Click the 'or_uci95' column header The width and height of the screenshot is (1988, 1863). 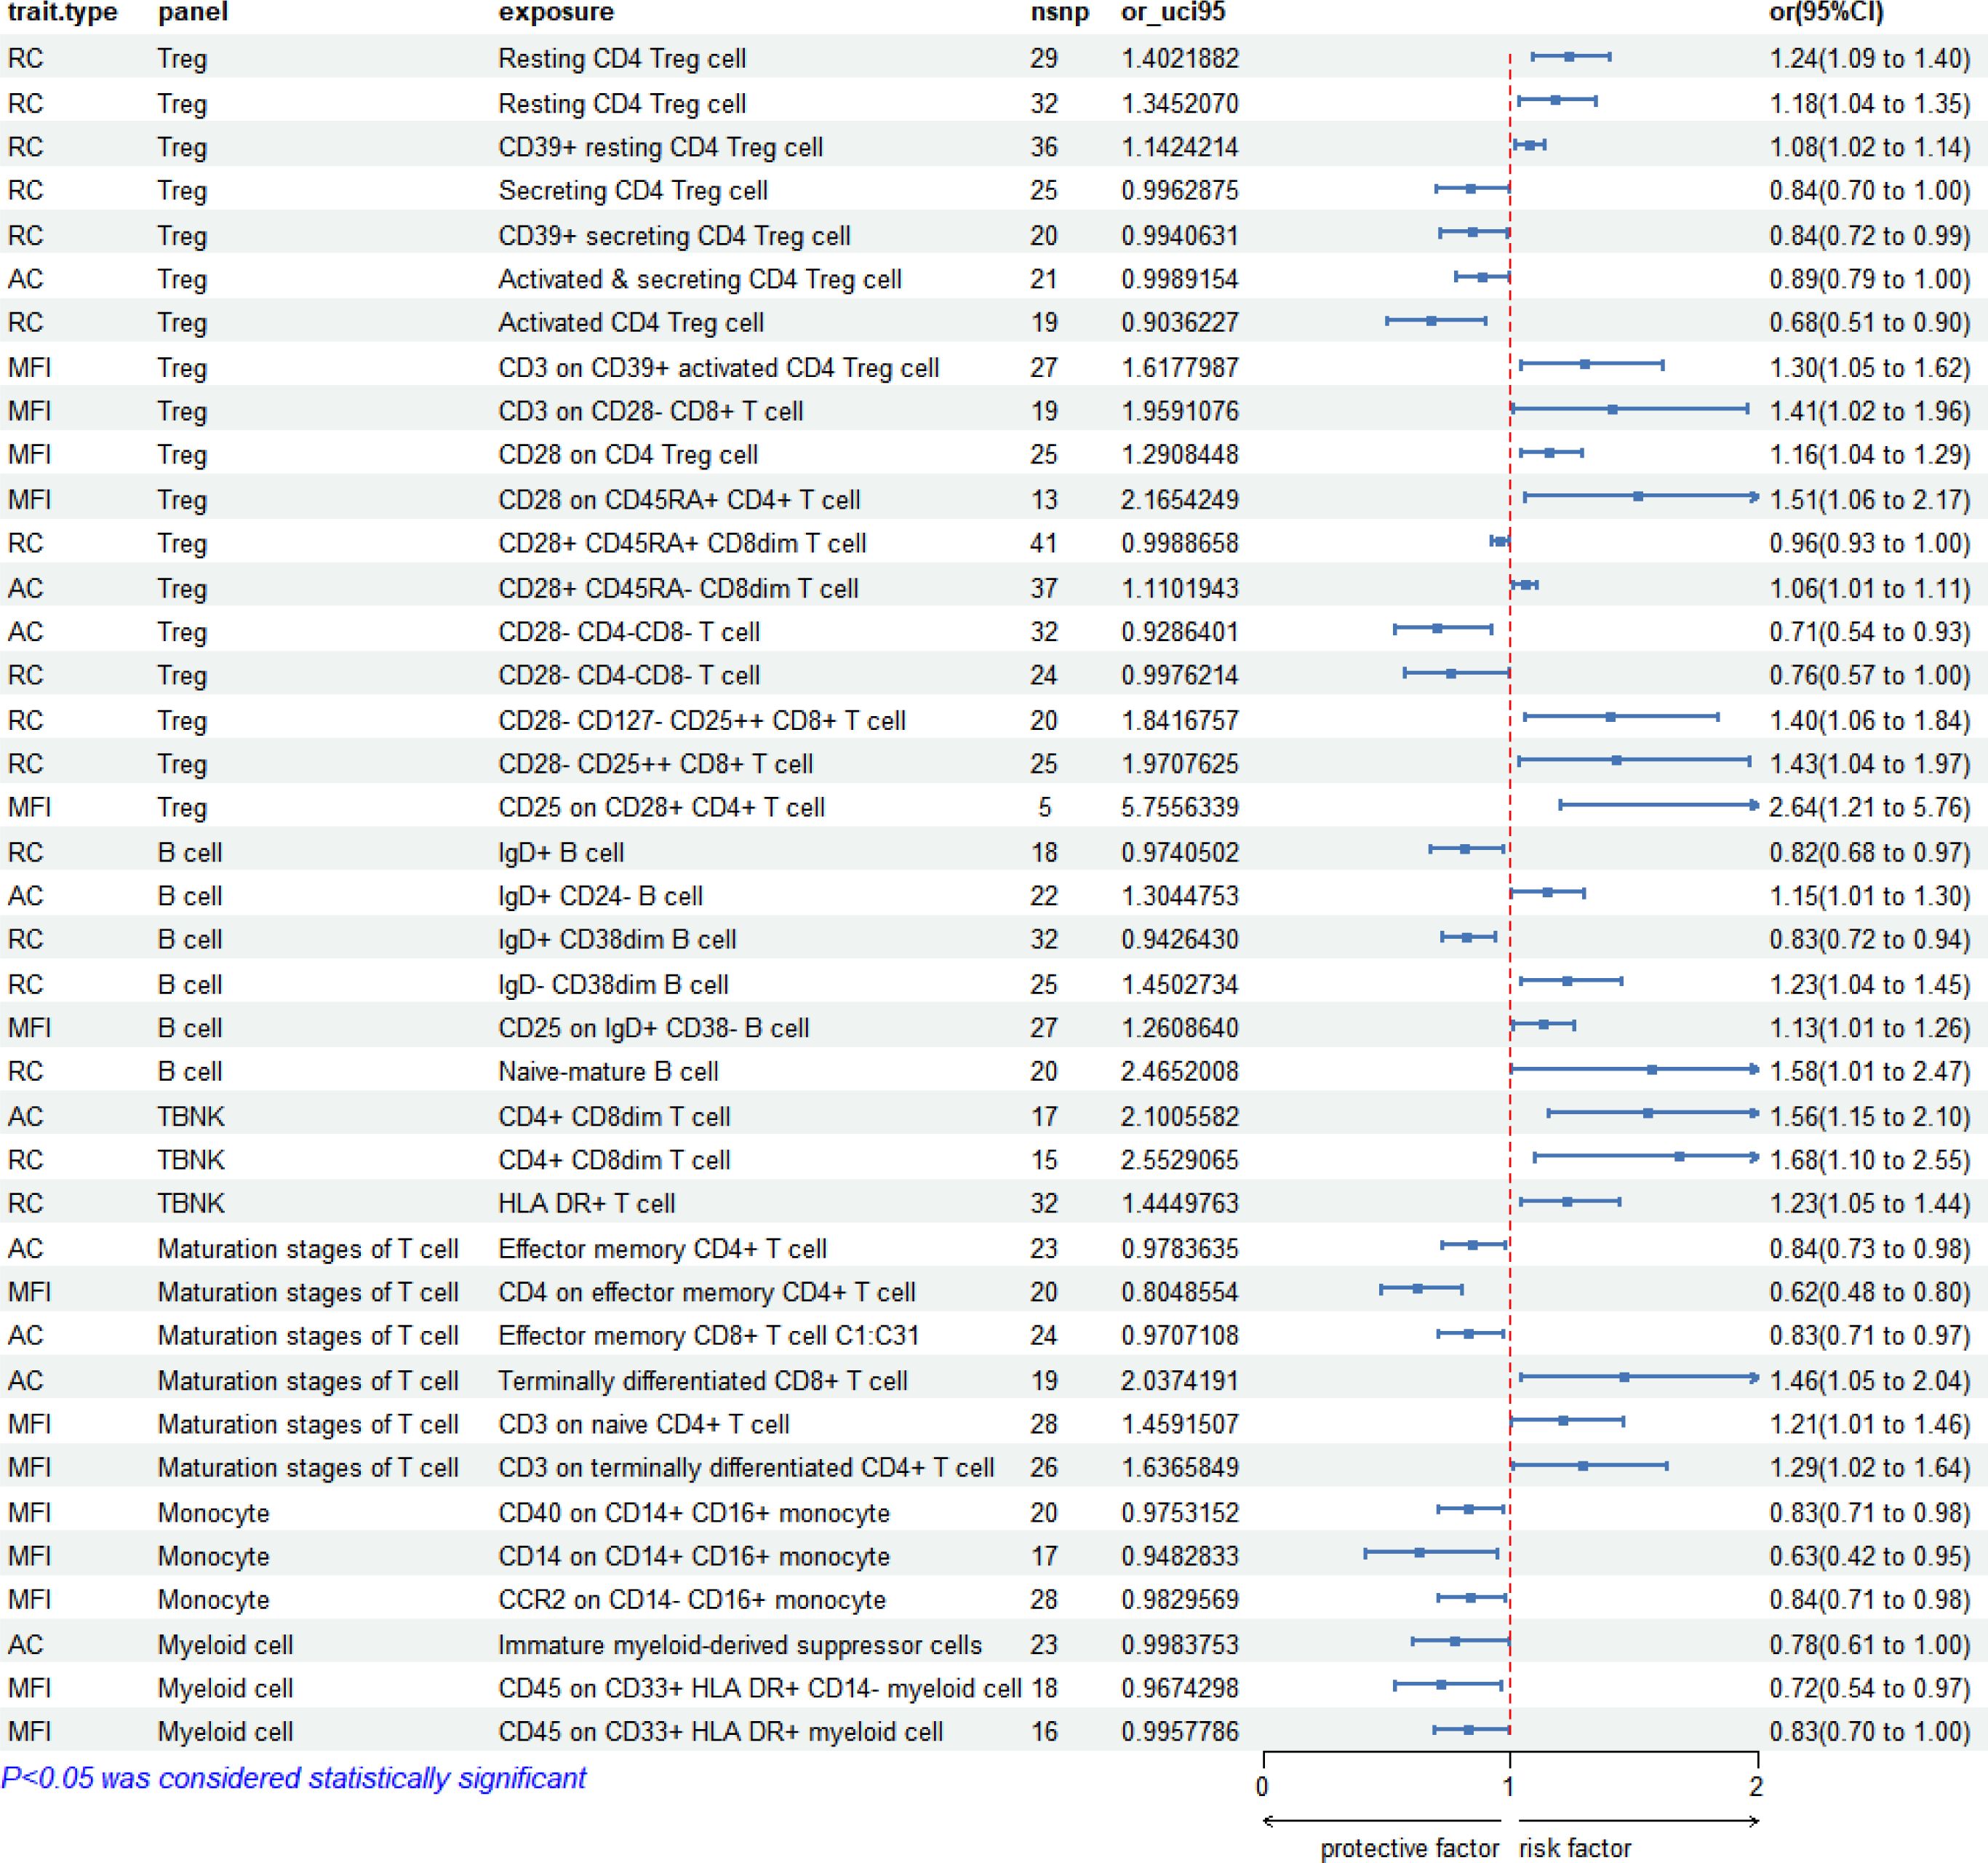point(1173,12)
